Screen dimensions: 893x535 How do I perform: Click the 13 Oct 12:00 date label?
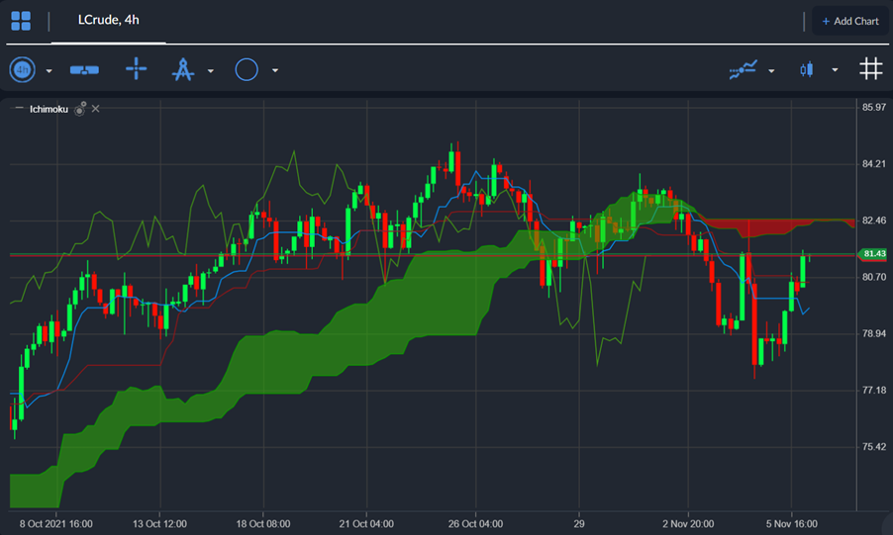coord(159,523)
